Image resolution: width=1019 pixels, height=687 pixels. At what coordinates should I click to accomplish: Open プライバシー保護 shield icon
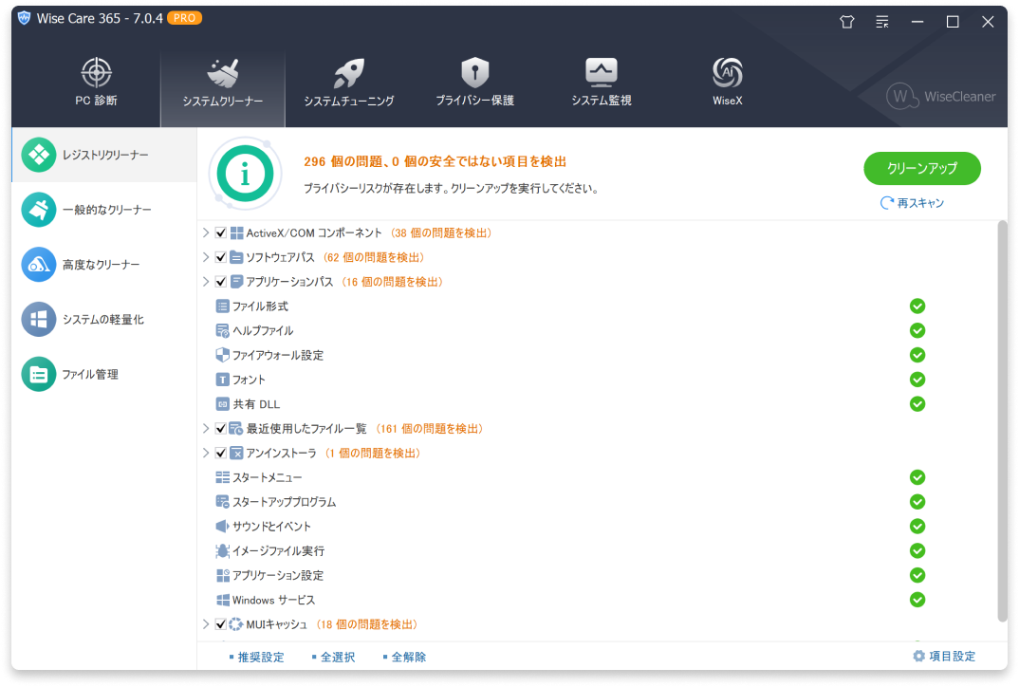(474, 74)
